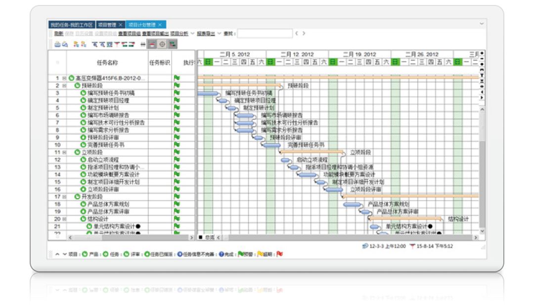Toggle the green Gantt view toolbar button

(173, 44)
